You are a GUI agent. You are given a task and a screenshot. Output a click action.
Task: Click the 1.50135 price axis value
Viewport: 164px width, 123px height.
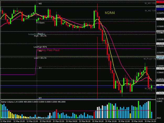click(160, 99)
